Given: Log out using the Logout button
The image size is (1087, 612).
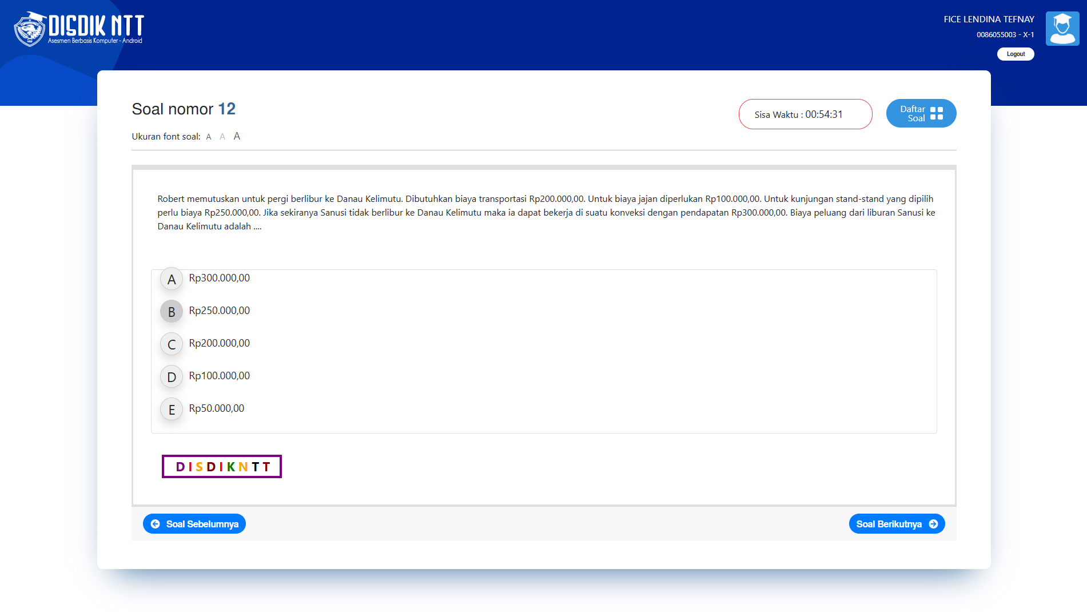Looking at the screenshot, I should pos(1016,54).
